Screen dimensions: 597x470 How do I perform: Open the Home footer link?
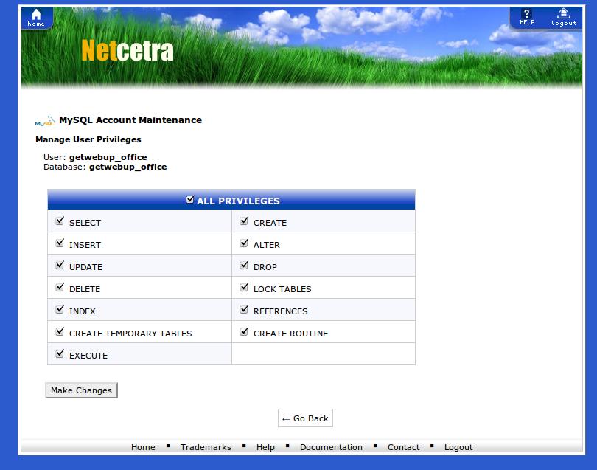[x=143, y=447]
